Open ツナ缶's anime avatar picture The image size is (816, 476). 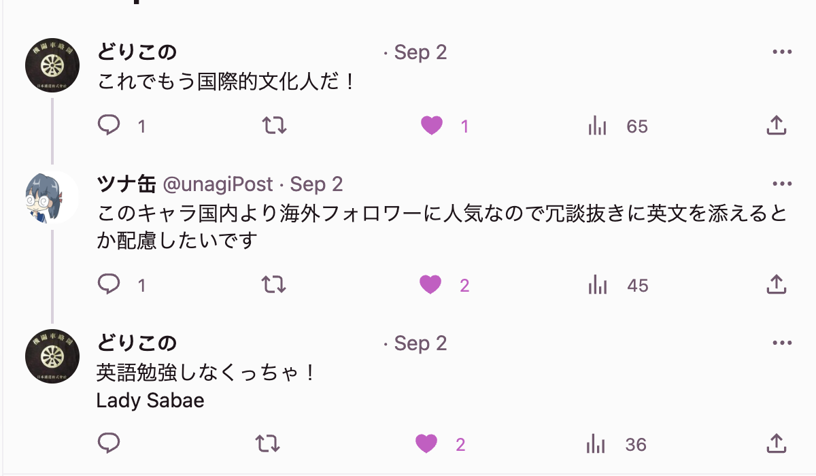coord(52,198)
